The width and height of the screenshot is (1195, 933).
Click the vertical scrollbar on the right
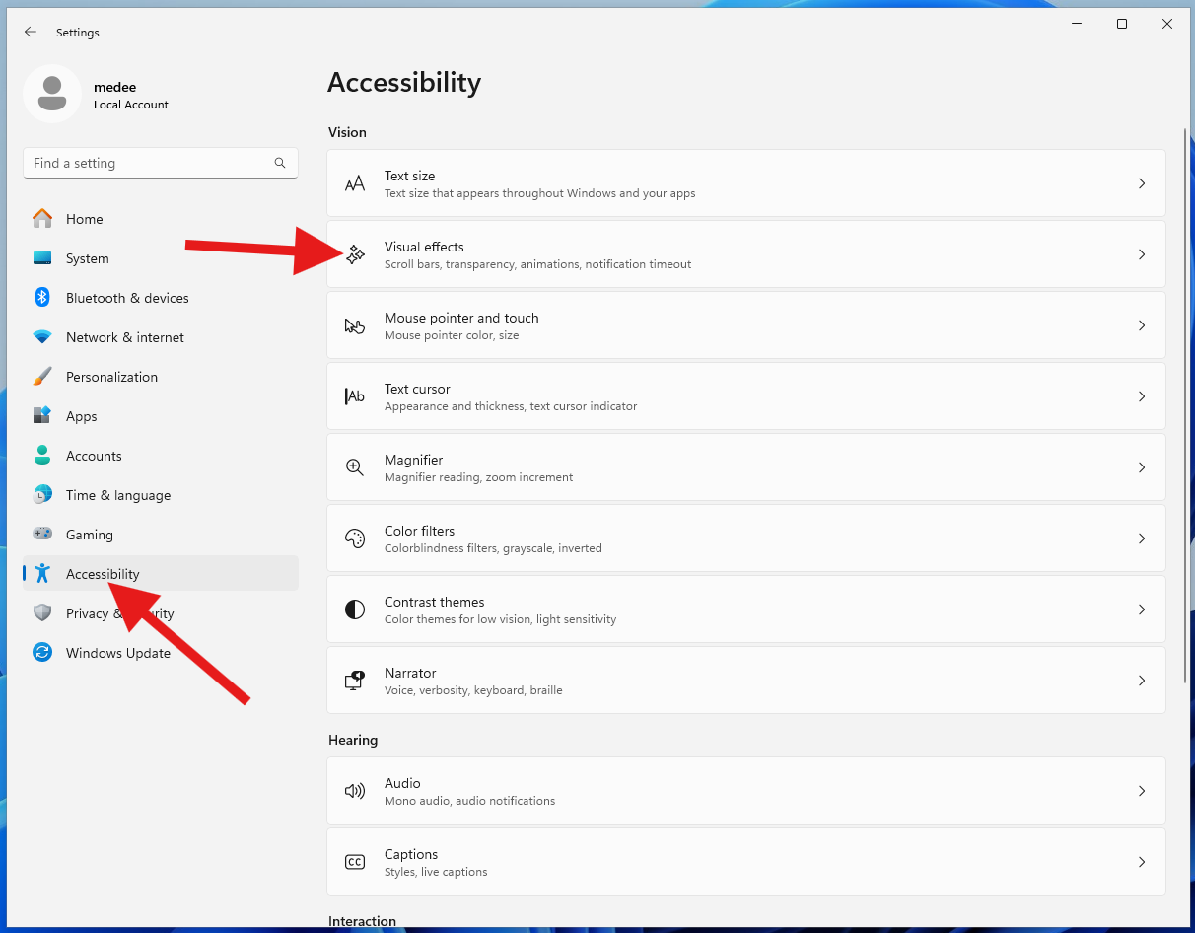click(x=1185, y=404)
